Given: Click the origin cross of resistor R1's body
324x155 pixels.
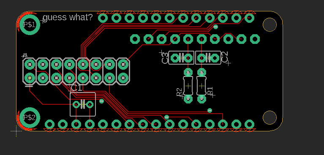Looking at the screenshot, I should click(x=201, y=86).
